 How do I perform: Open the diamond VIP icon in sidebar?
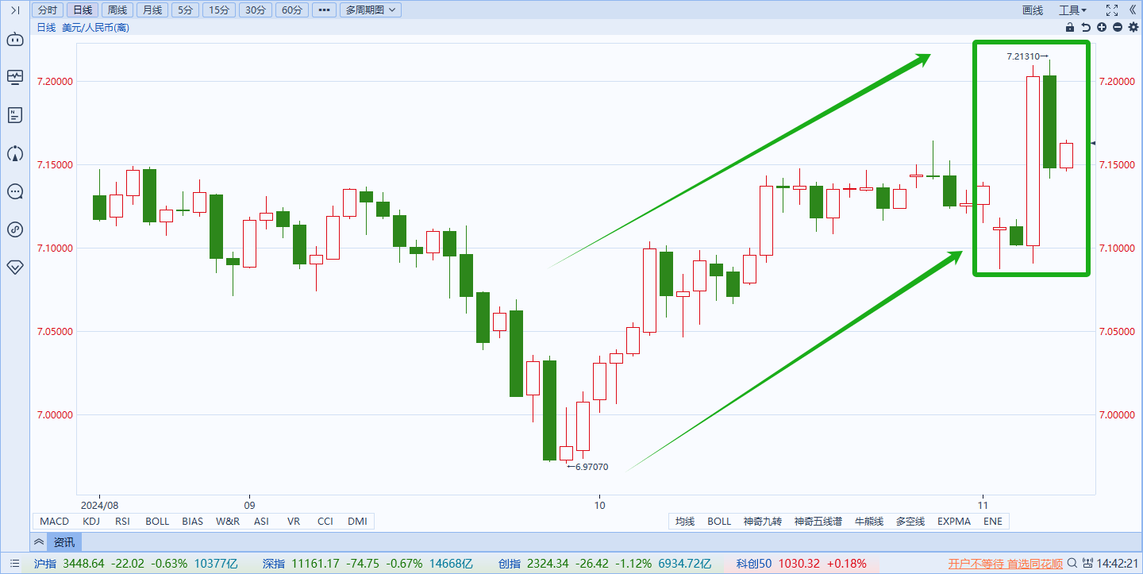pyautogui.click(x=15, y=268)
